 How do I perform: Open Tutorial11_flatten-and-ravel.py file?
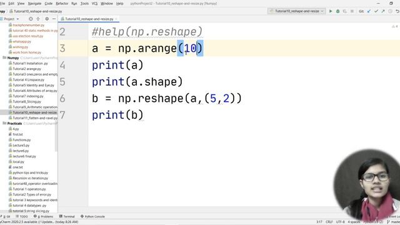tap(35, 118)
